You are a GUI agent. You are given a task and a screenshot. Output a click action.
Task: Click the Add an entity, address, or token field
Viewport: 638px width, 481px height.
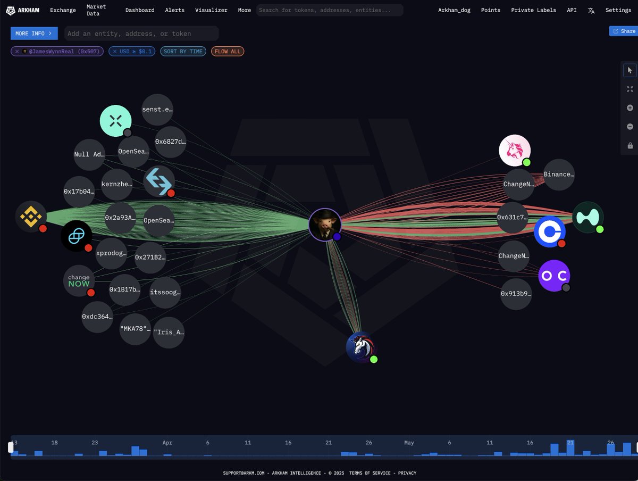click(141, 34)
